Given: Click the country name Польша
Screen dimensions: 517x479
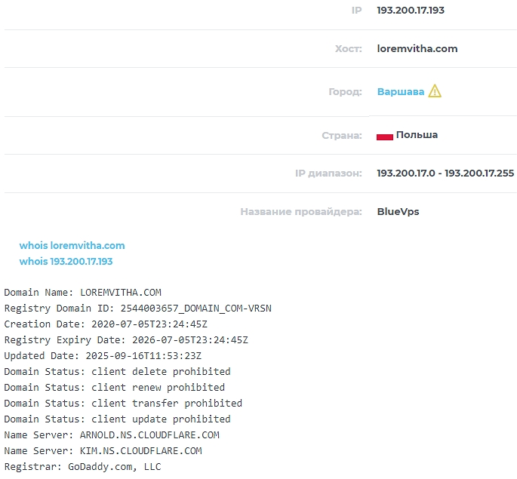Looking at the screenshot, I should coord(417,135).
